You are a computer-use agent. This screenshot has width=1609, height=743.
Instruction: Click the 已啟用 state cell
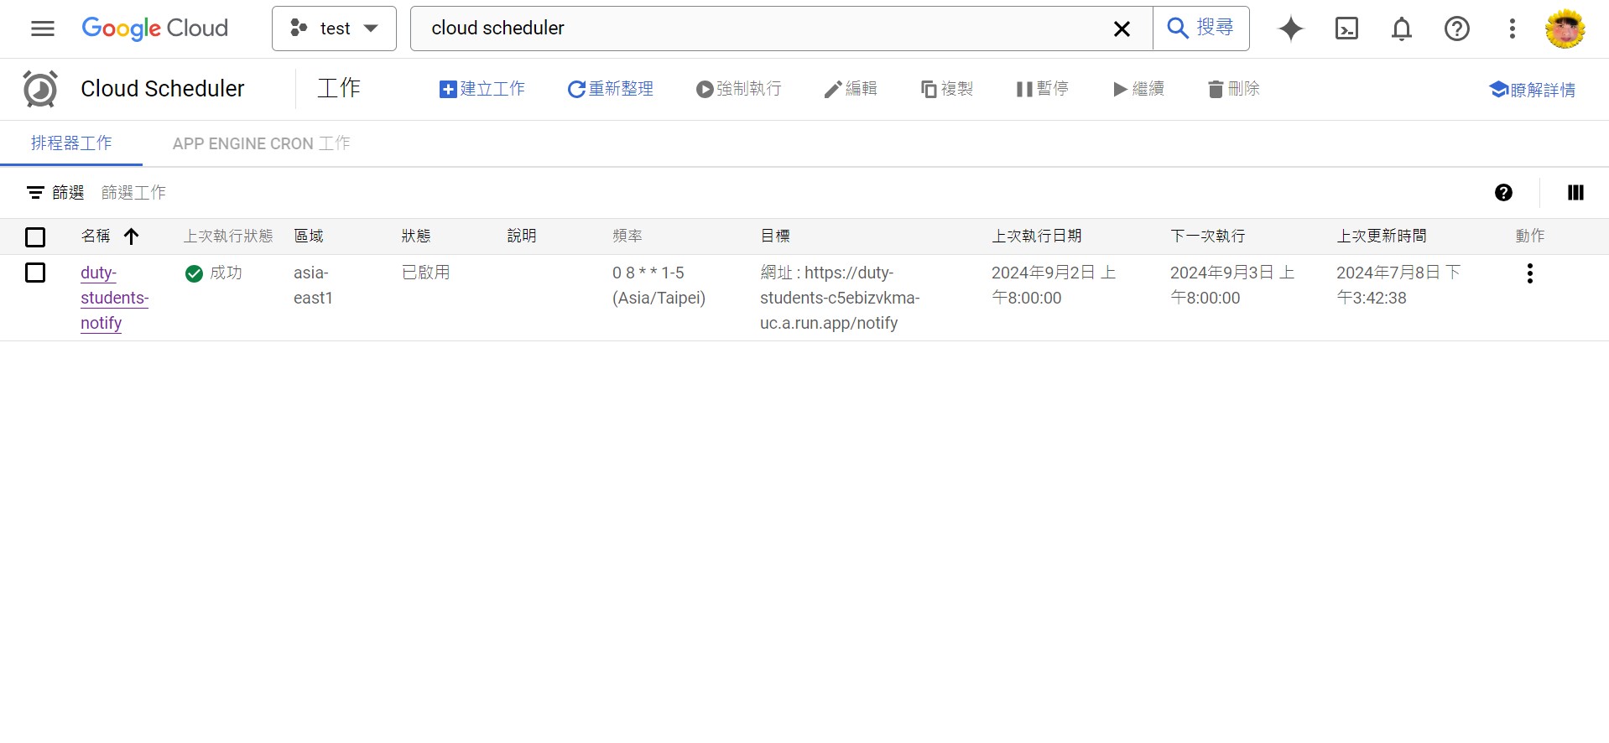point(426,273)
